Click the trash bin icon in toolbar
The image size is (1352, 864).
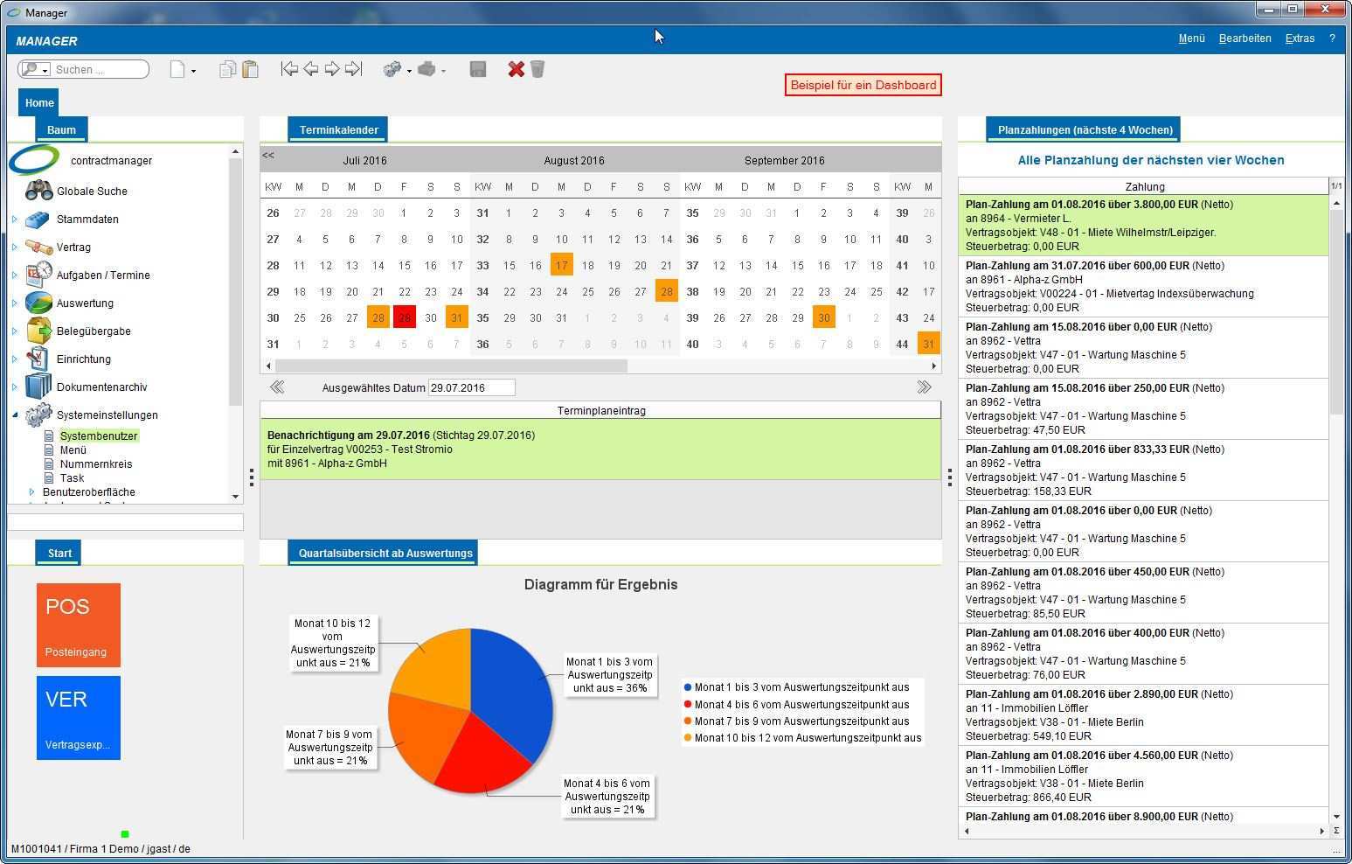[x=537, y=69]
